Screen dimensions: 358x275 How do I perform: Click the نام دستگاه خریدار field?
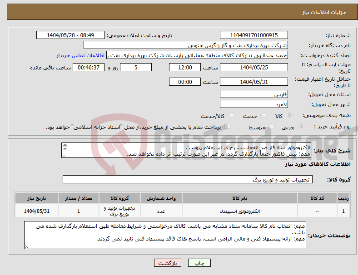click(186, 45)
